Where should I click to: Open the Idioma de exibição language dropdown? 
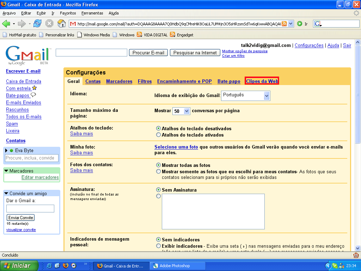(x=246, y=96)
